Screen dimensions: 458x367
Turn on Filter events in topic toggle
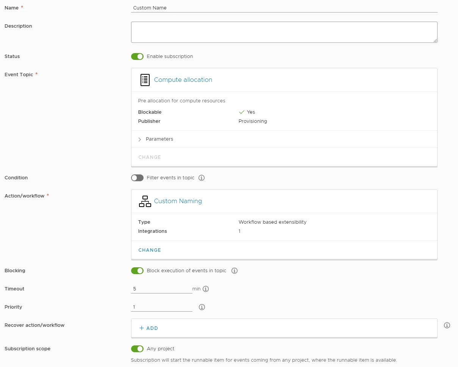click(137, 178)
